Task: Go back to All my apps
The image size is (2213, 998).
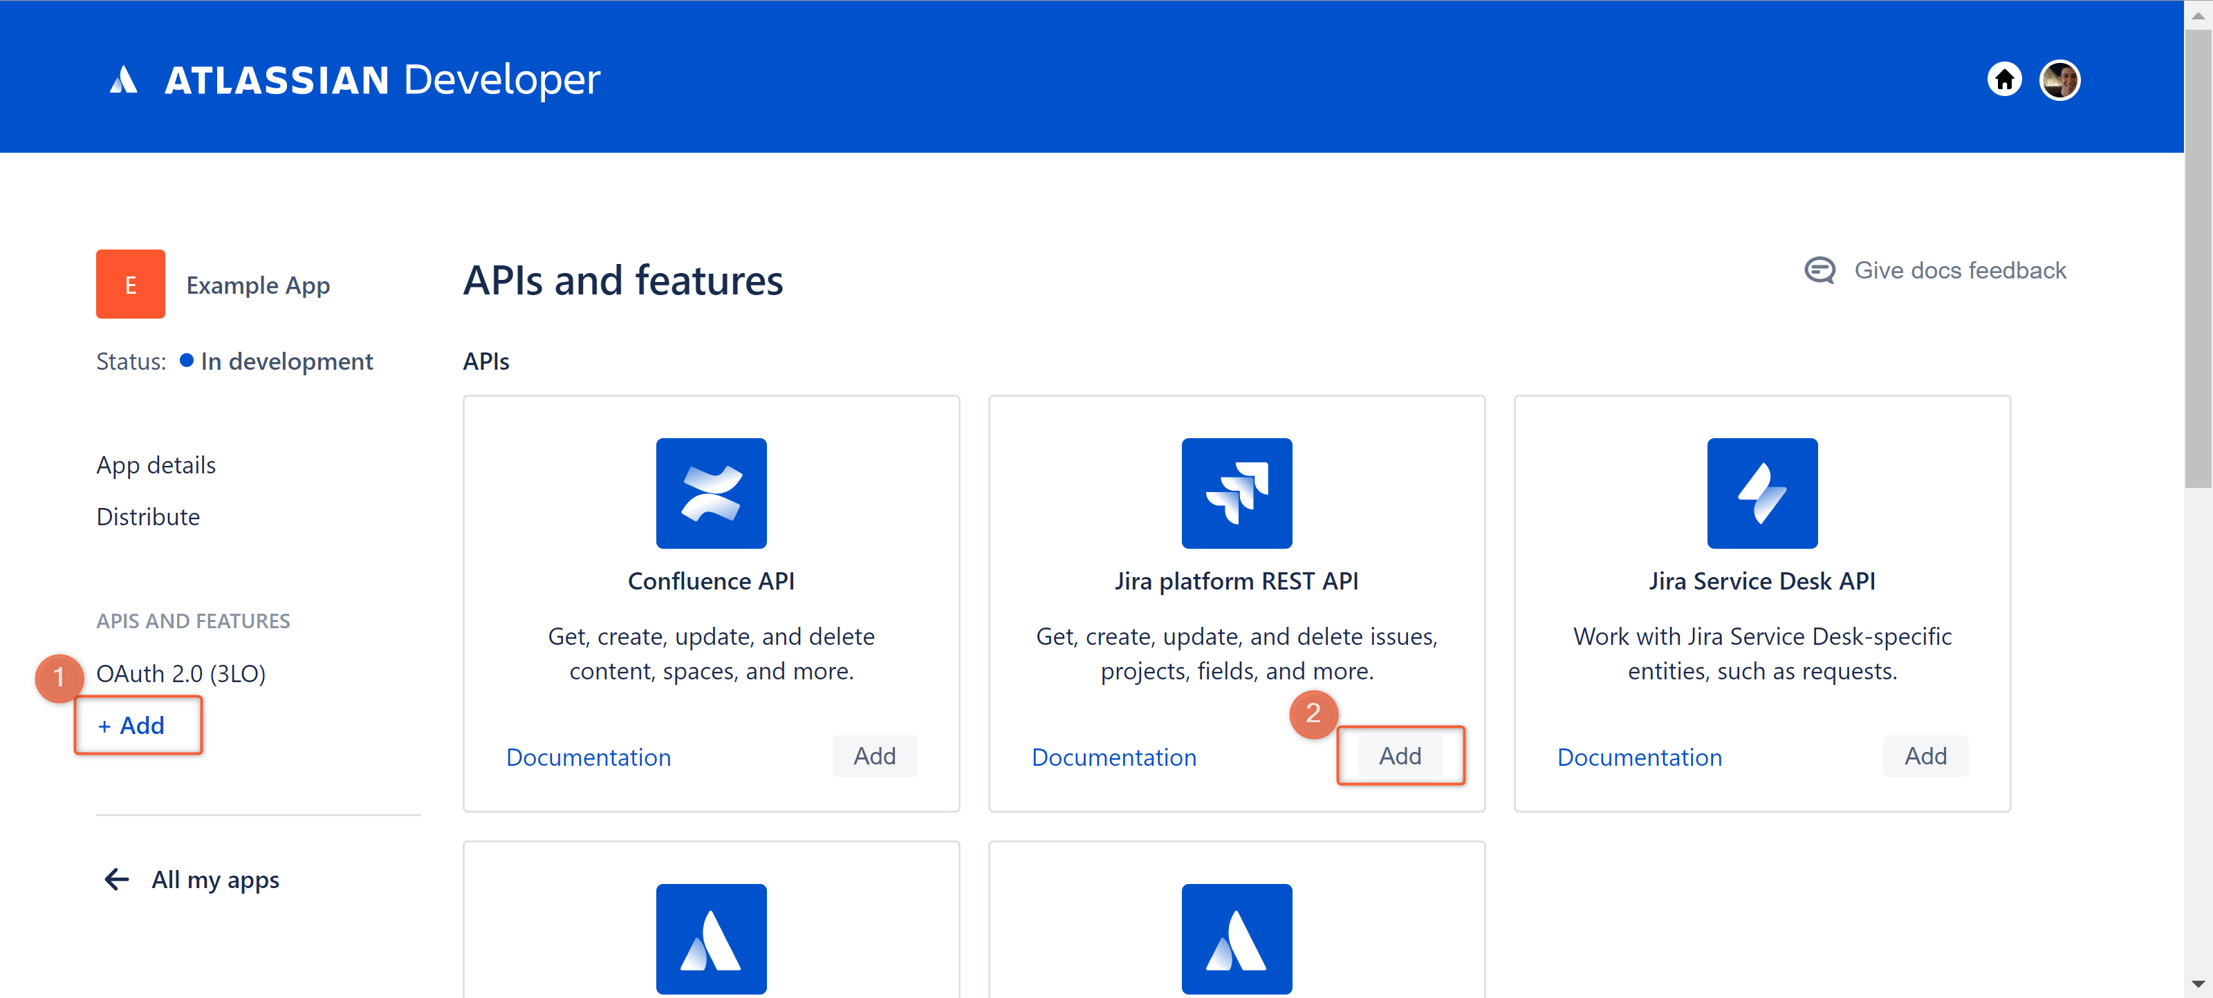Action: tap(216, 880)
